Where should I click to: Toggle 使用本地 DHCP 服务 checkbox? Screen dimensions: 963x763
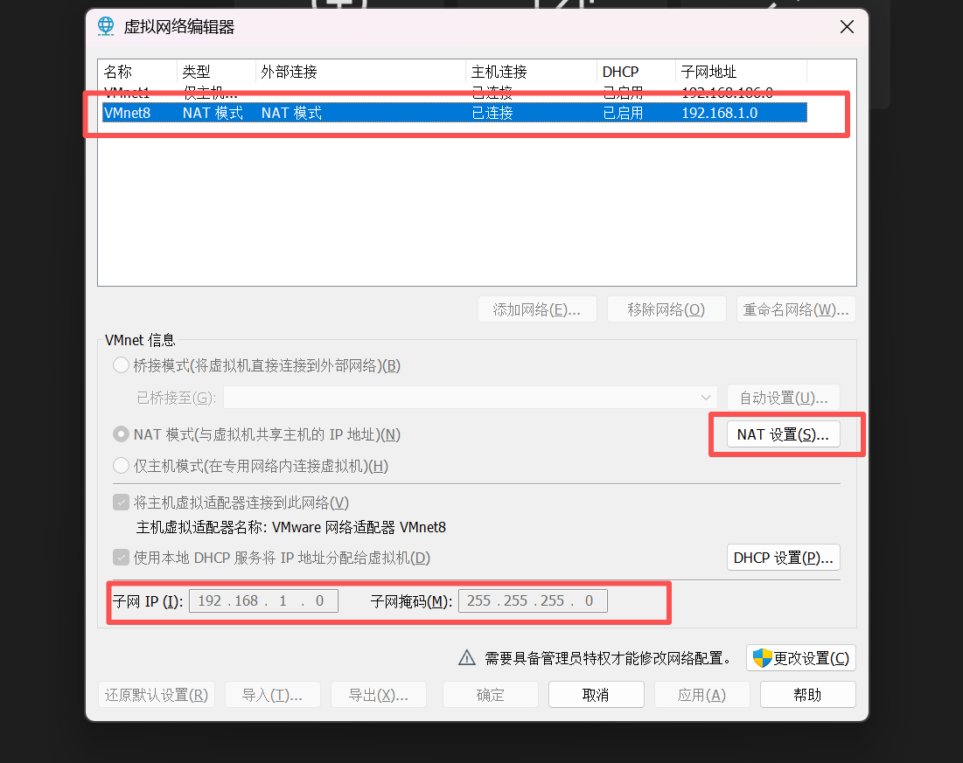coord(121,558)
